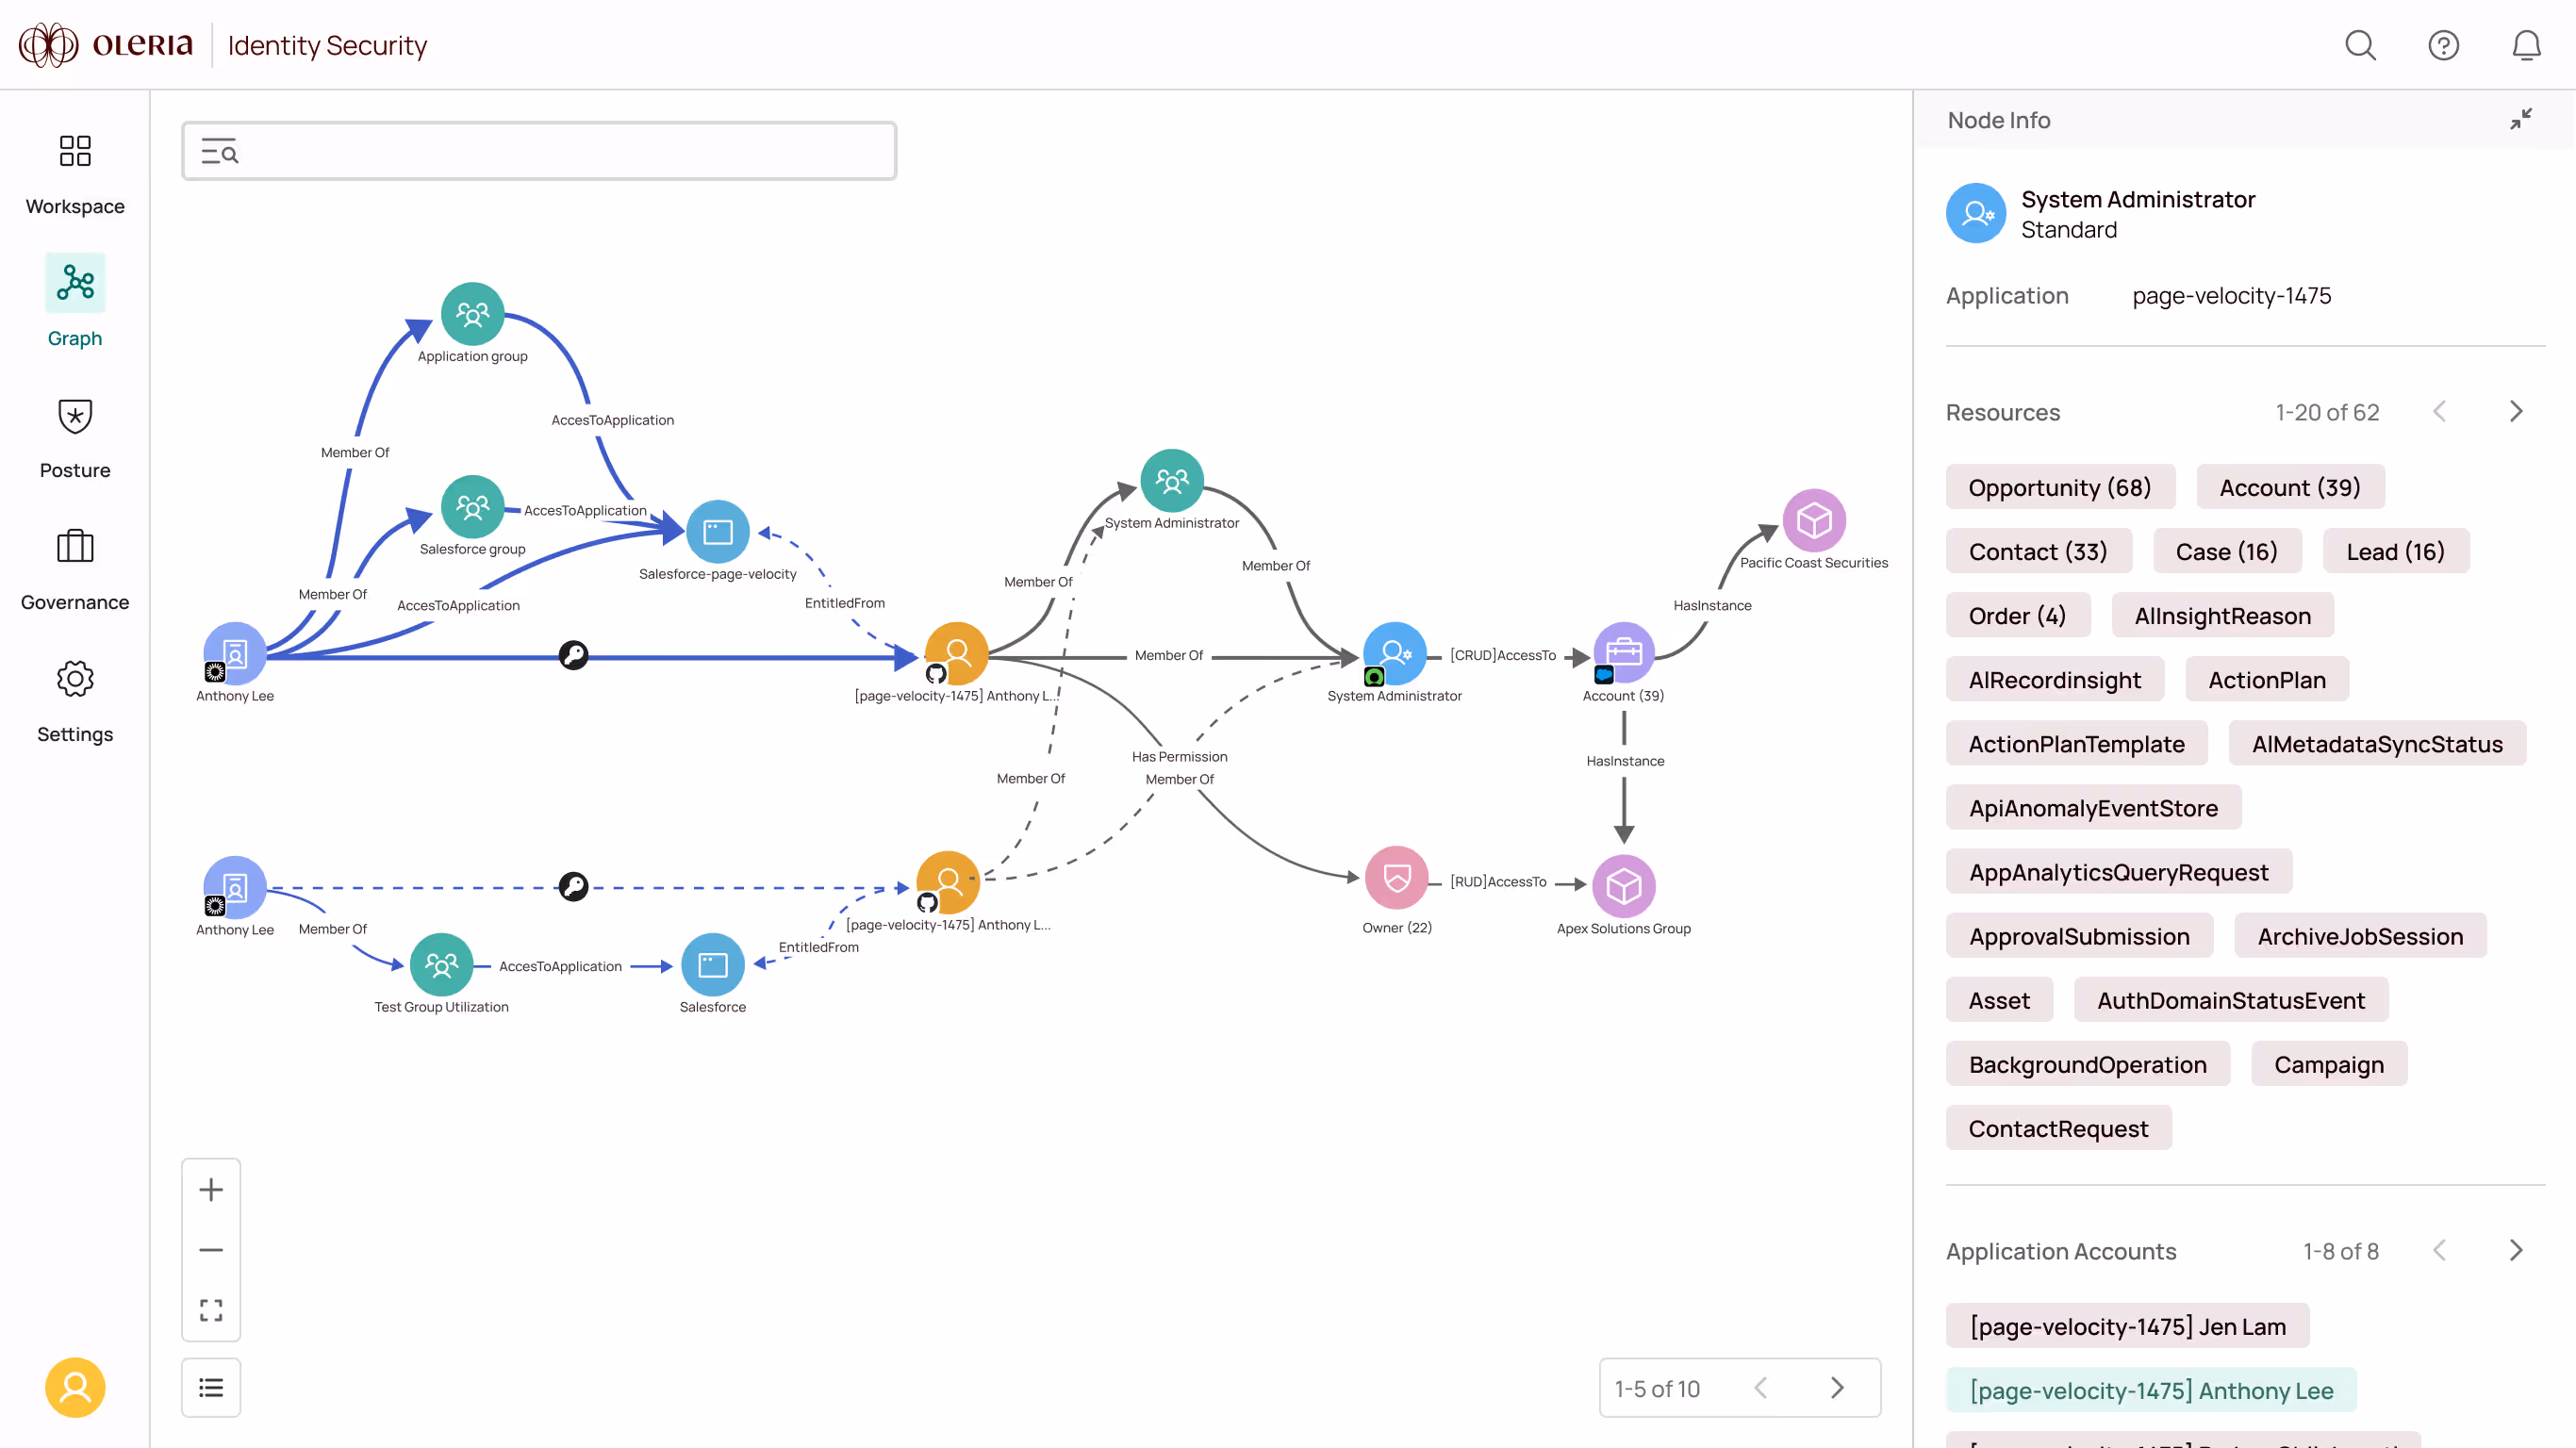2576x1448 pixels.
Task: Fit graph to screen icon
Action: coord(211,1310)
